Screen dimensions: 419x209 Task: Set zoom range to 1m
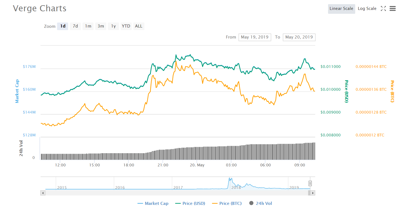[x=88, y=26]
